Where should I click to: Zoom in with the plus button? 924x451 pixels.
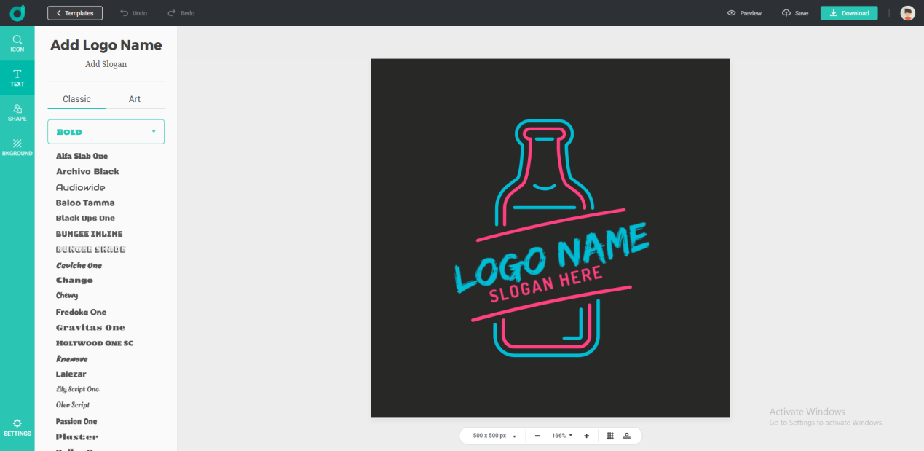click(x=586, y=436)
